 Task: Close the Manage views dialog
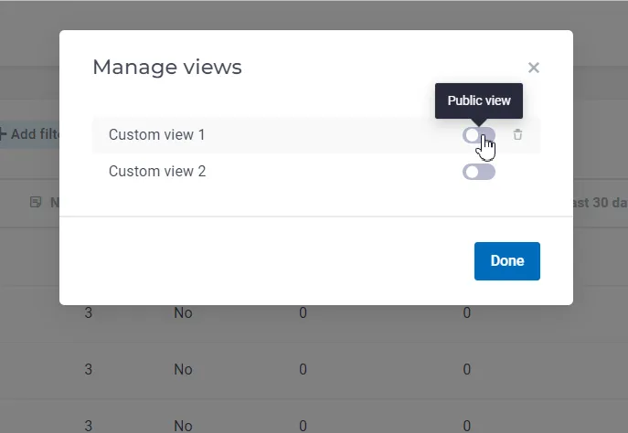click(x=534, y=68)
